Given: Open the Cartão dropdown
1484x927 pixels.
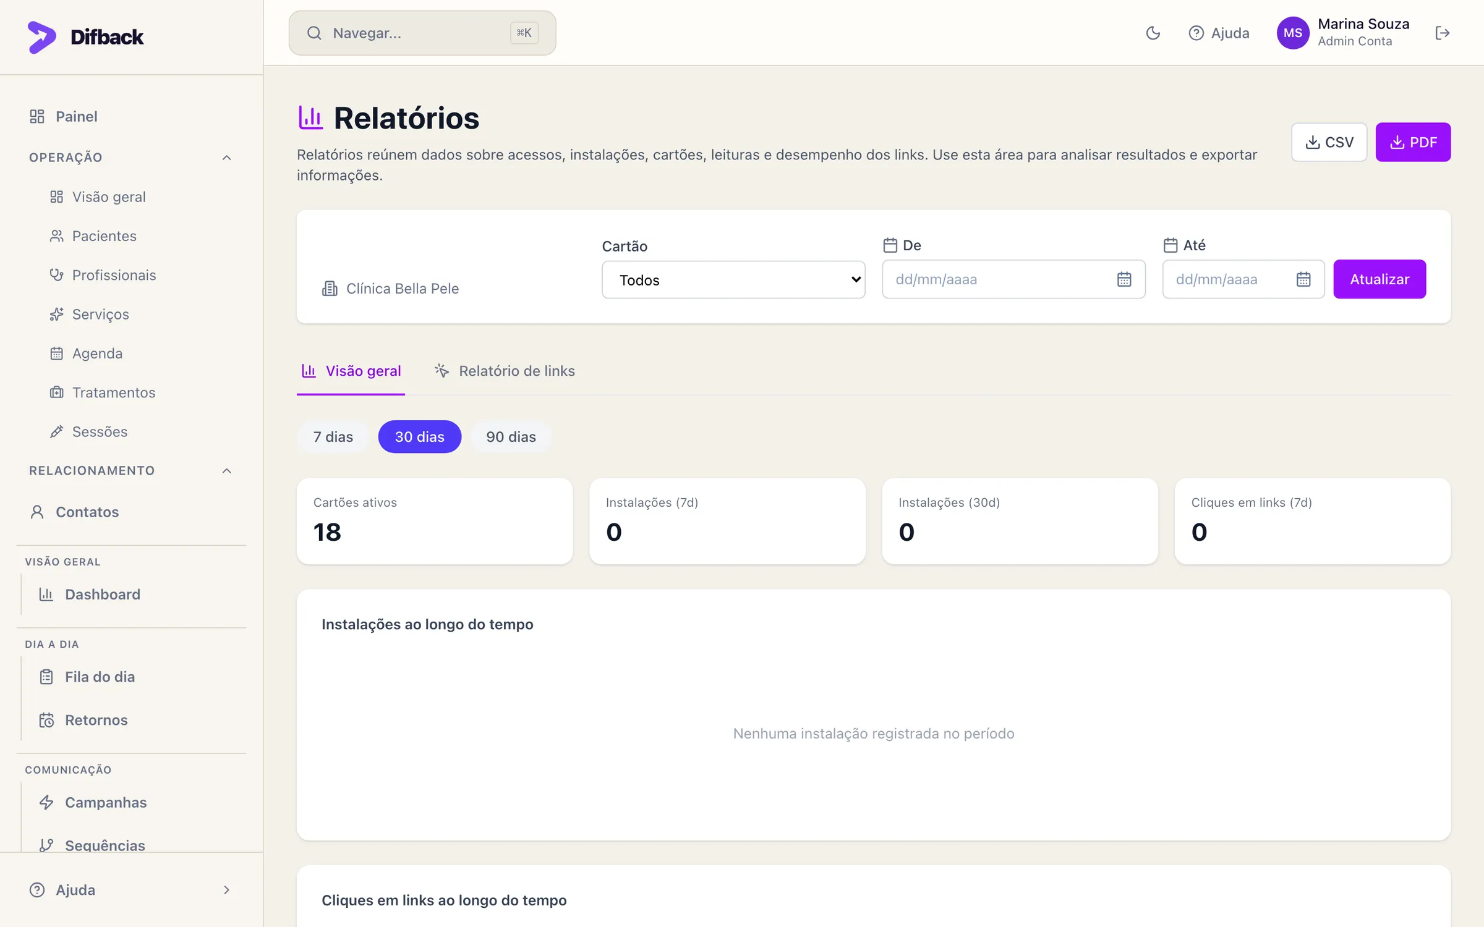Looking at the screenshot, I should click(733, 280).
